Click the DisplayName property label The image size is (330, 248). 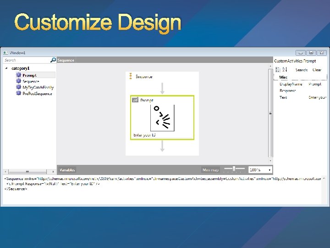(x=291, y=84)
